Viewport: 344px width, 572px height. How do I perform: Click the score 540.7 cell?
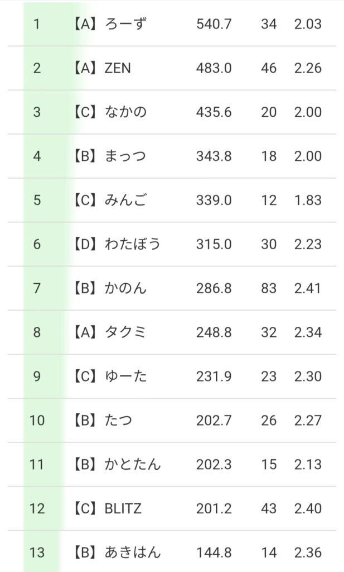pyautogui.click(x=214, y=25)
